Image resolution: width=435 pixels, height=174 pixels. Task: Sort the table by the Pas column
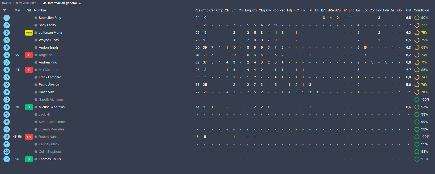(x=197, y=10)
